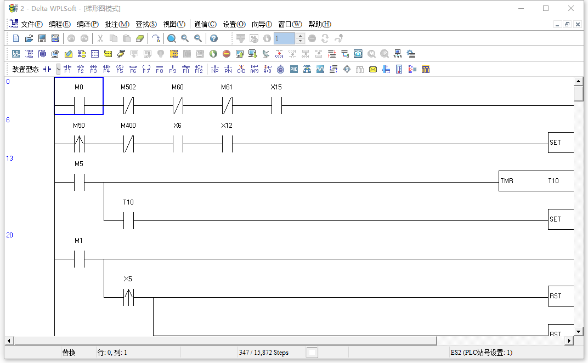Click the PN instruction icon

click(x=228, y=70)
